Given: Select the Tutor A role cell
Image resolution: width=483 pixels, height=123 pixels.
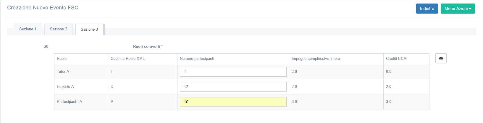Looking at the screenshot, I should 63,72.
